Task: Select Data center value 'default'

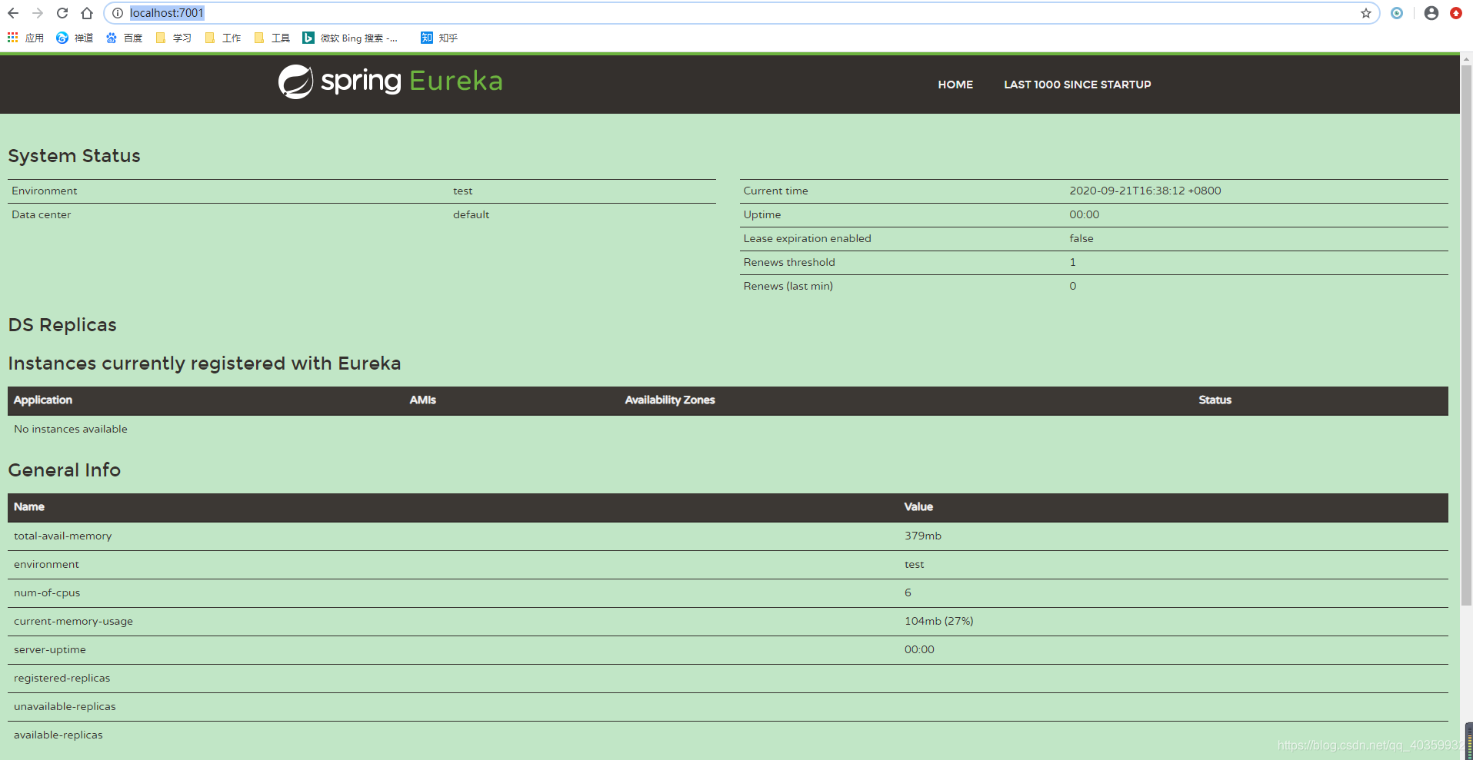Action: pyautogui.click(x=471, y=214)
